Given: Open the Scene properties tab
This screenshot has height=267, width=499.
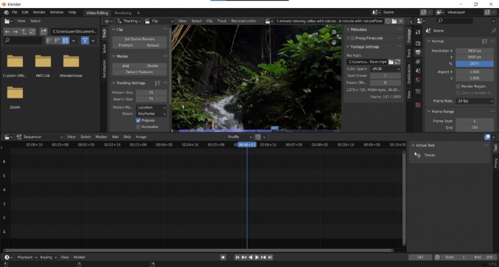Looking at the screenshot, I should 418,70.
